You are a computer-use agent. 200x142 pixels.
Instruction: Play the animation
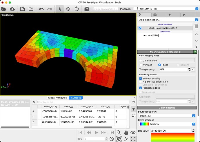coord(96,132)
